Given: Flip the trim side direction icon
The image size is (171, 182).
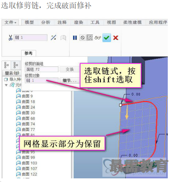Looking at the screenshot, I should click(x=53, y=38).
